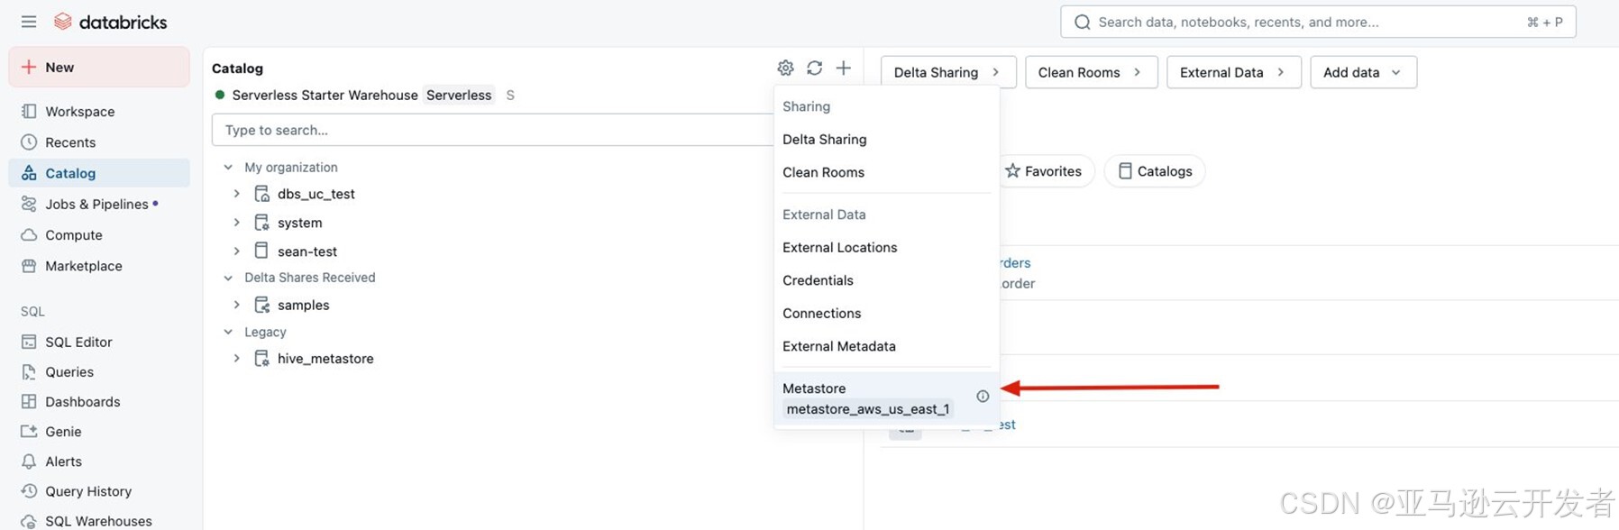Viewport: 1619px width, 530px height.
Task: Refresh the catalog list
Action: click(x=814, y=68)
